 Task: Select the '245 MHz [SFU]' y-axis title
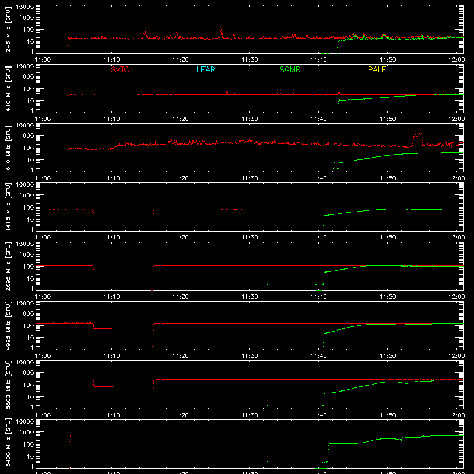point(8,29)
